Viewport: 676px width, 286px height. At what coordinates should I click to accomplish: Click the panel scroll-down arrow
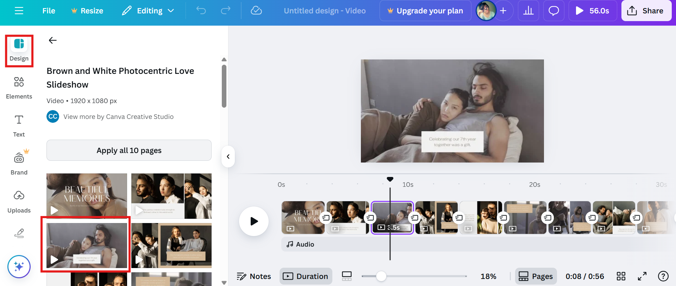[224, 282]
